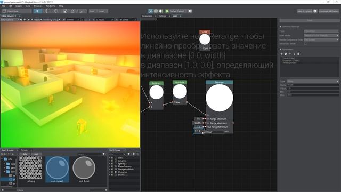
Task: Click the Asset Browser back arrow
Action: [13, 154]
